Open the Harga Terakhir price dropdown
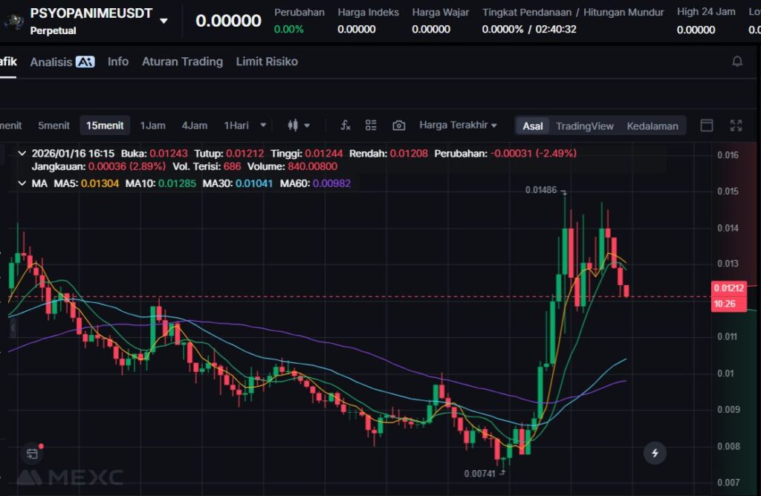 (x=458, y=125)
